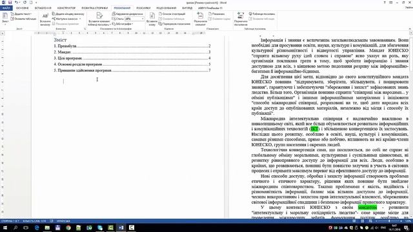
Task: Follow the '1. Преамбула' contents entry
Action: (132, 46)
